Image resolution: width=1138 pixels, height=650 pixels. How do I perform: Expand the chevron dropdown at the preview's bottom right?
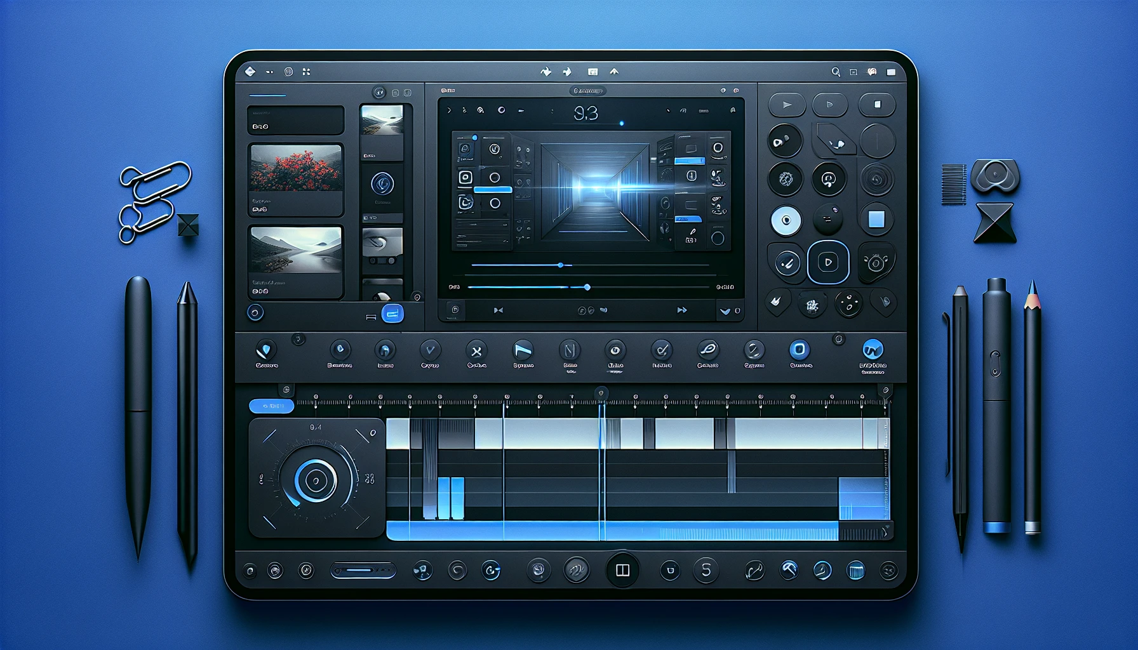[725, 311]
